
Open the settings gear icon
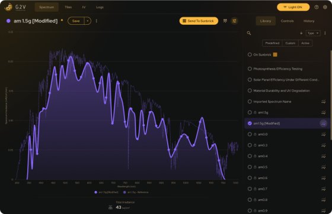(325, 7)
